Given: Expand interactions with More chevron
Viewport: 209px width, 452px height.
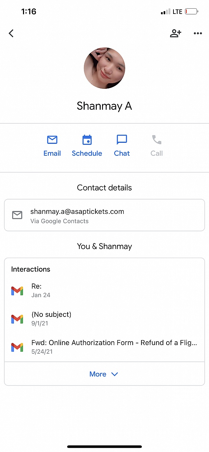Looking at the screenshot, I should point(115,374).
